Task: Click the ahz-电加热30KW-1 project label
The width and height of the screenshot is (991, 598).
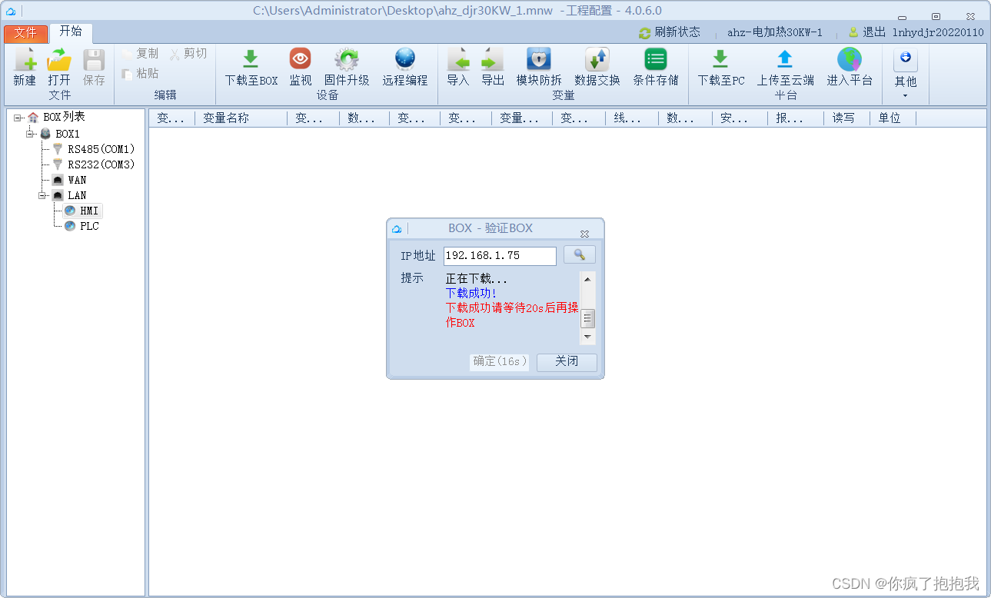Action: (775, 32)
